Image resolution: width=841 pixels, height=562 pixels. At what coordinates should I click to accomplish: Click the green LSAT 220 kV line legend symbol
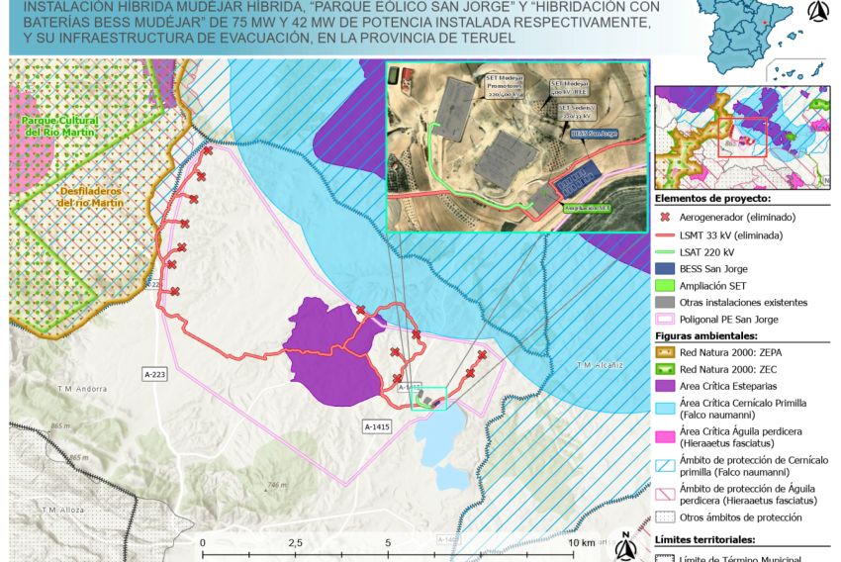click(x=668, y=252)
